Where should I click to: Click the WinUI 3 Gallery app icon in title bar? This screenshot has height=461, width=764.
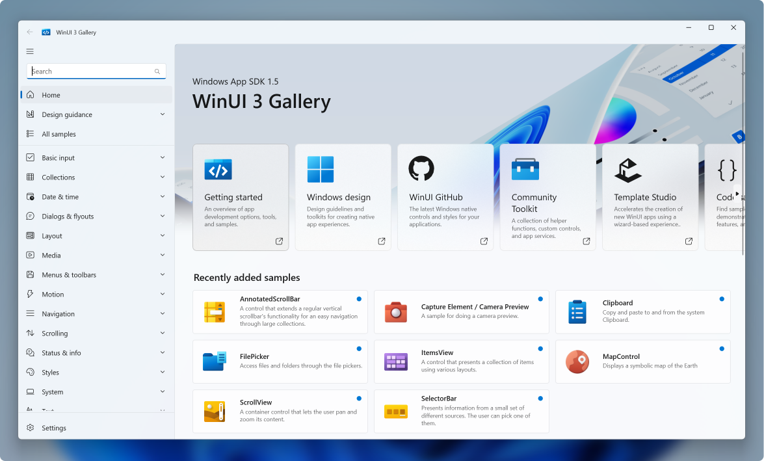(x=46, y=32)
